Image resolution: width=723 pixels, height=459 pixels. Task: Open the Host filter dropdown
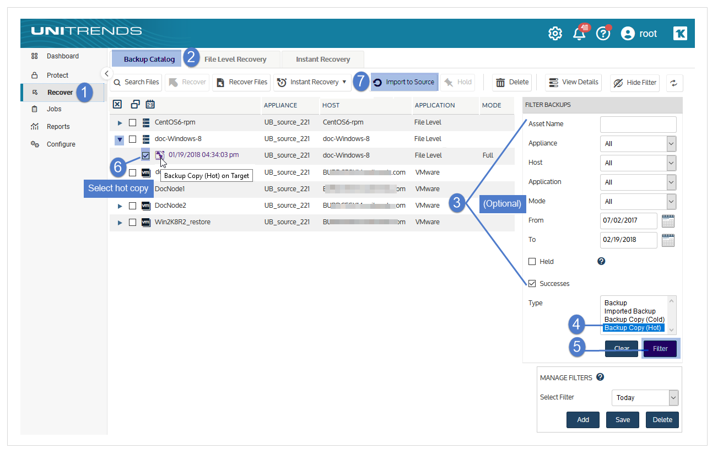click(638, 163)
